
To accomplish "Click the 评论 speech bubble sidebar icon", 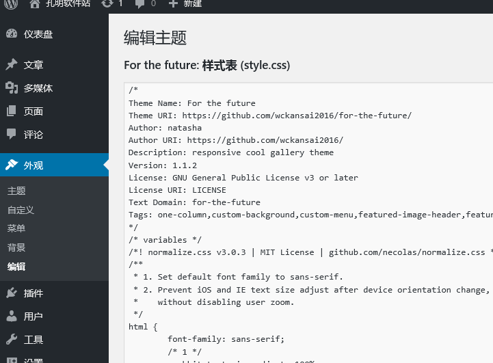I will point(12,135).
